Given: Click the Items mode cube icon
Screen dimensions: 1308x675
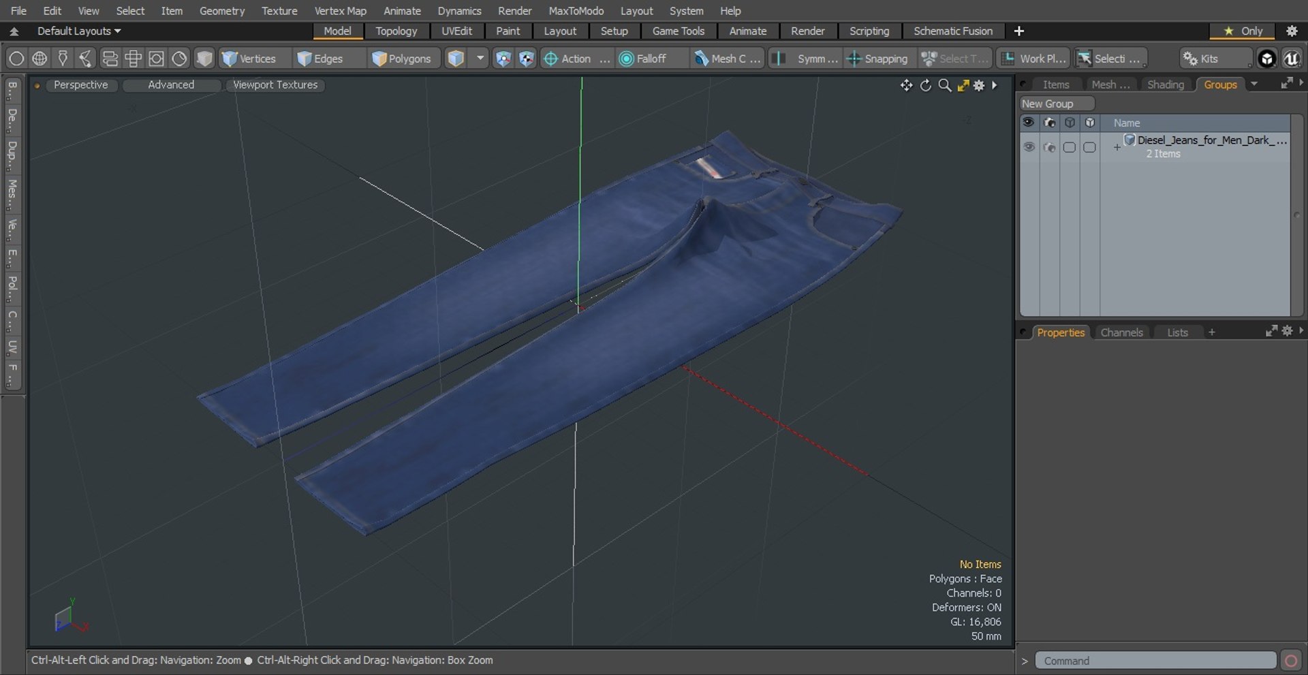Looking at the screenshot, I should tap(456, 59).
